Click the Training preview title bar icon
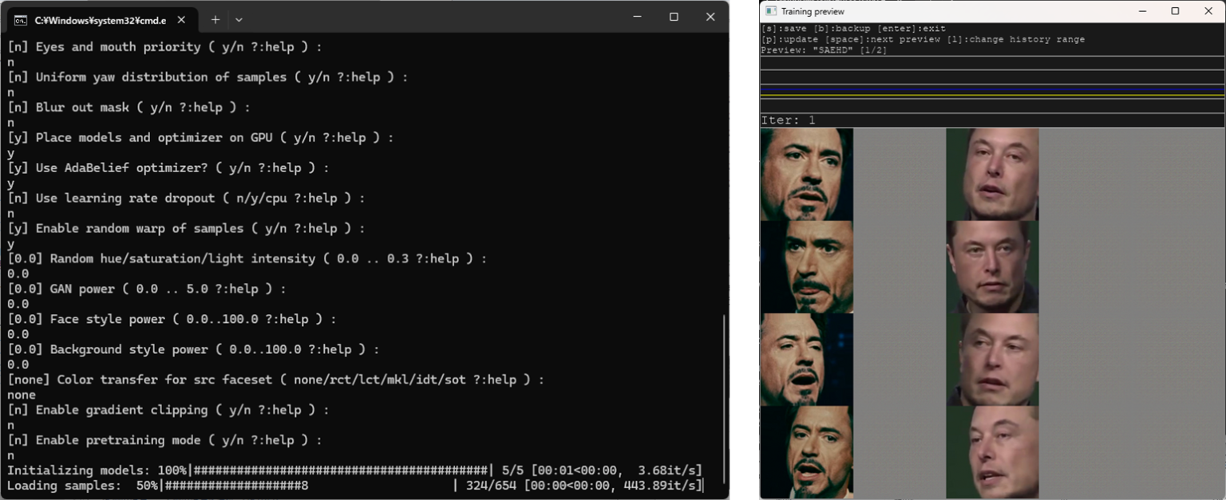The height and width of the screenshot is (500, 1226). 769,11
